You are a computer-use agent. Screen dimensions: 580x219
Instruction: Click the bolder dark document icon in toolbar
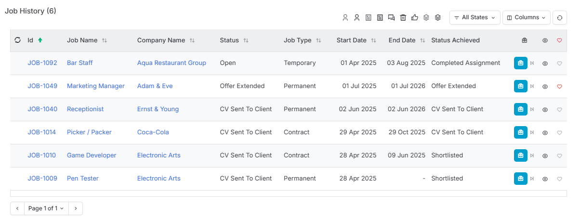pyautogui.click(x=380, y=18)
